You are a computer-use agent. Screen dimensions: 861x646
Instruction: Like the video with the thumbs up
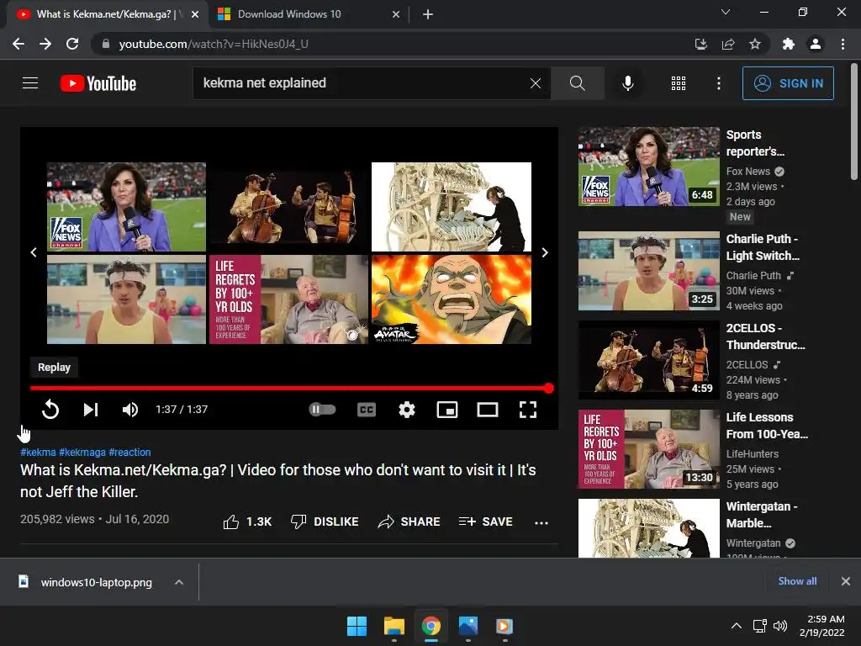pyautogui.click(x=247, y=522)
